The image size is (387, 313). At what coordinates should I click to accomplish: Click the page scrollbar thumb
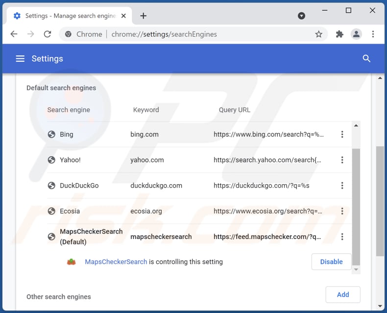tap(380, 201)
